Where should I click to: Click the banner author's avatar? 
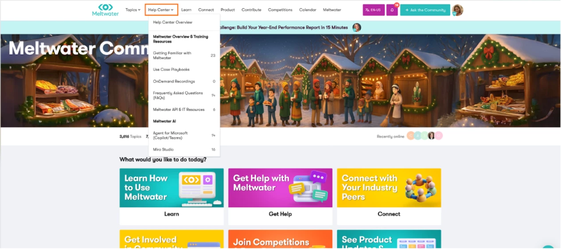[357, 27]
